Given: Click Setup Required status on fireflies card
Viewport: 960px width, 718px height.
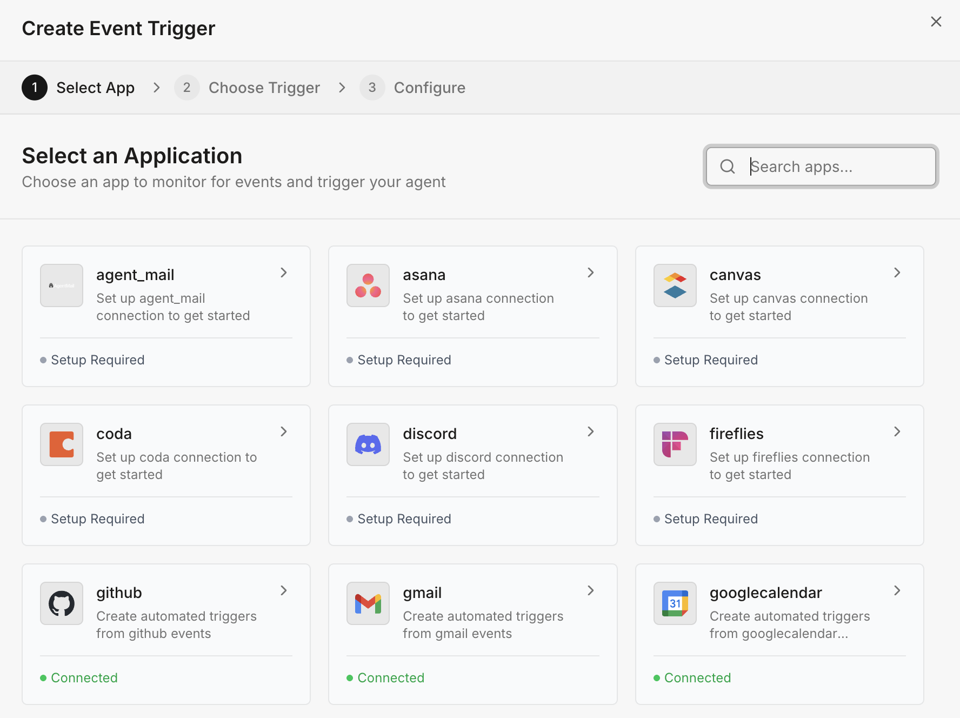Looking at the screenshot, I should [x=706, y=519].
